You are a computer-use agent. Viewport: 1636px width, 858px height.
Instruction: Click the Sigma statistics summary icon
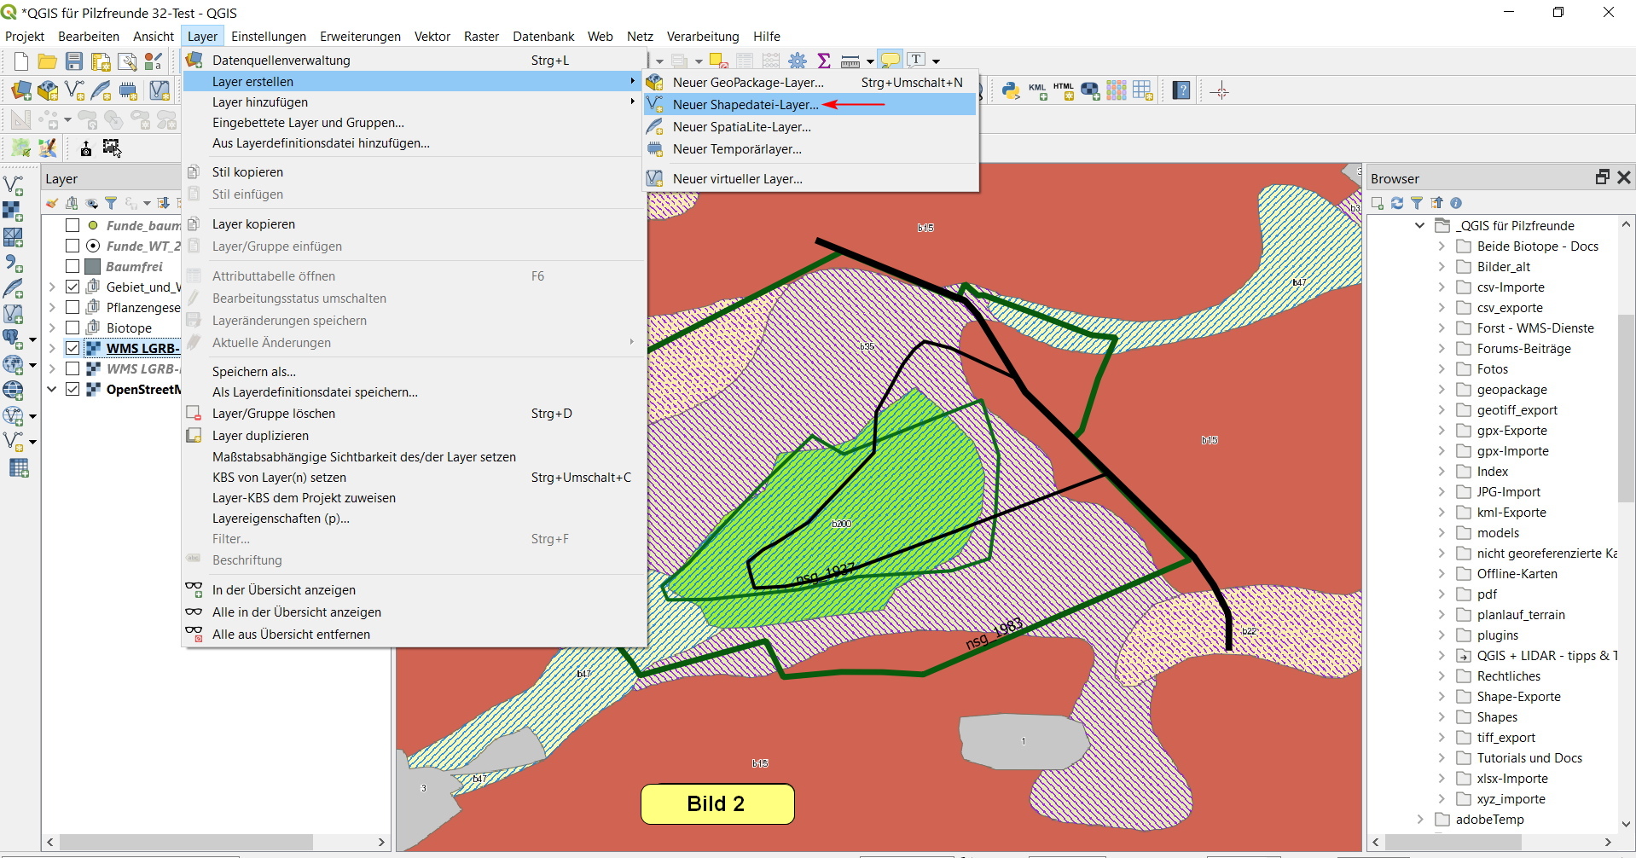(x=824, y=61)
